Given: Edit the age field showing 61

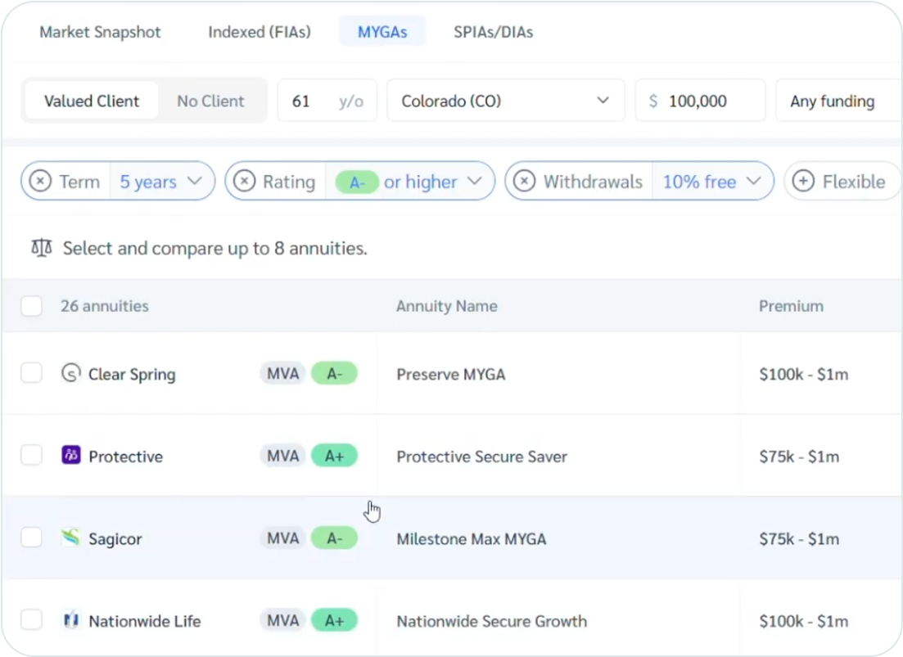Looking at the screenshot, I should 327,101.
